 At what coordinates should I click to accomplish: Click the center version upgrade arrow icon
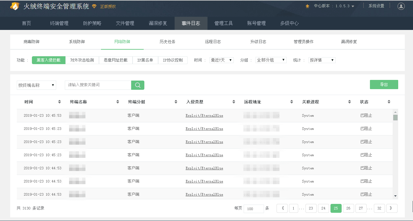point(307,6)
